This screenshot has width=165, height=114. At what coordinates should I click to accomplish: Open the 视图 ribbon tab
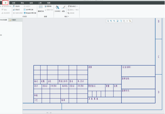(x=49, y=3)
